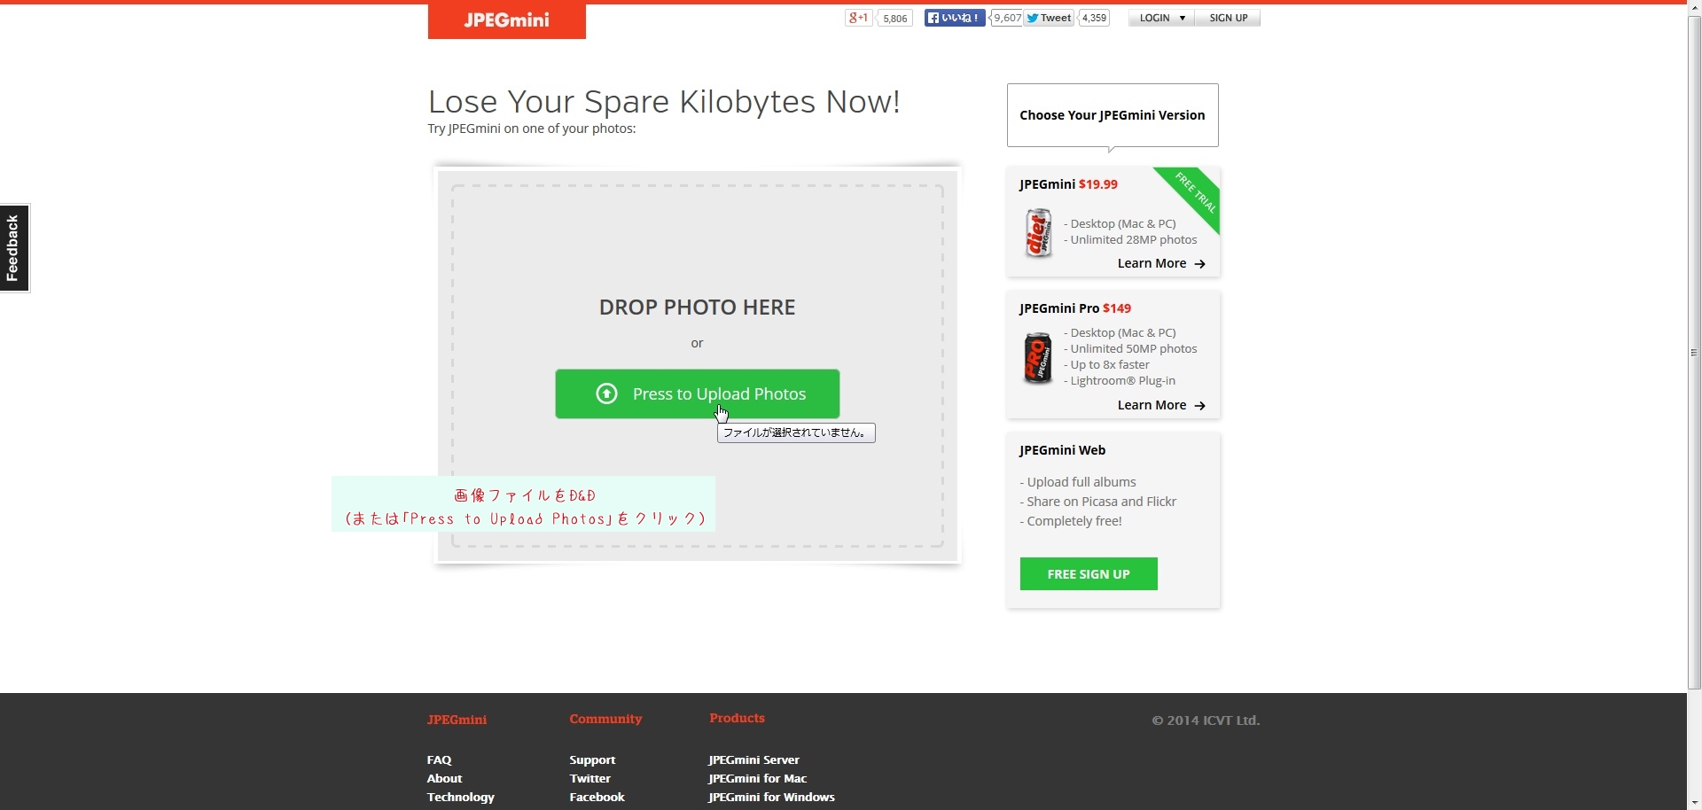The height and width of the screenshot is (810, 1702).
Task: Click the SIGN UP button in the header
Action: click(x=1228, y=18)
